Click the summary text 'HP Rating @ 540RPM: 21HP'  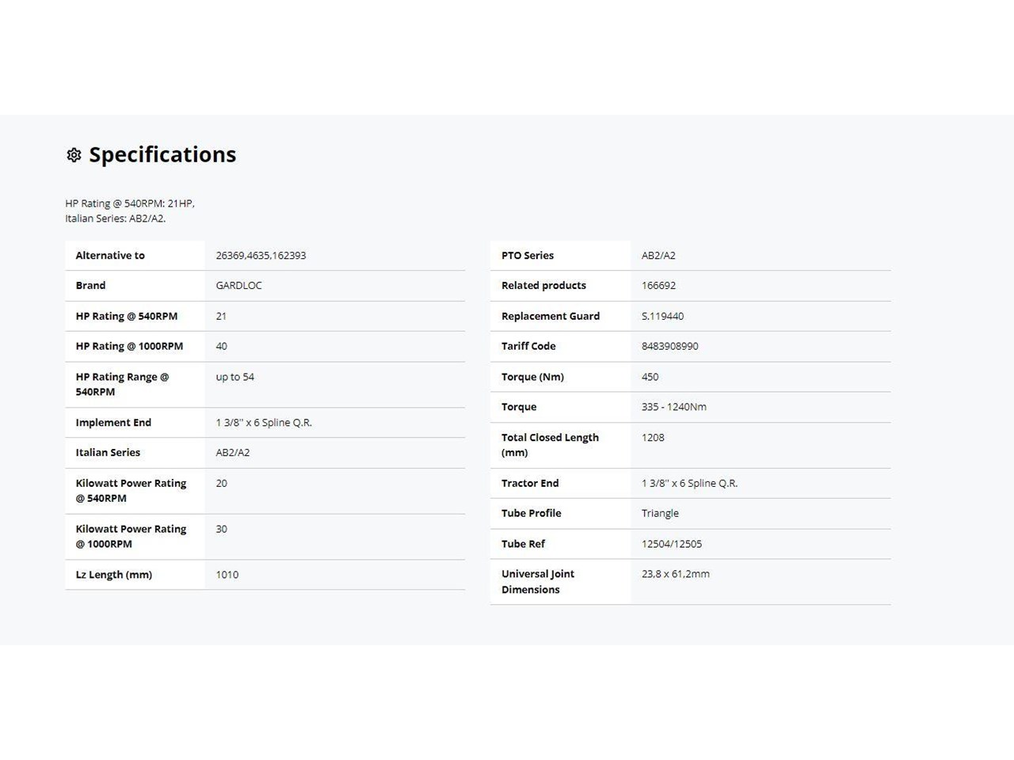(129, 203)
